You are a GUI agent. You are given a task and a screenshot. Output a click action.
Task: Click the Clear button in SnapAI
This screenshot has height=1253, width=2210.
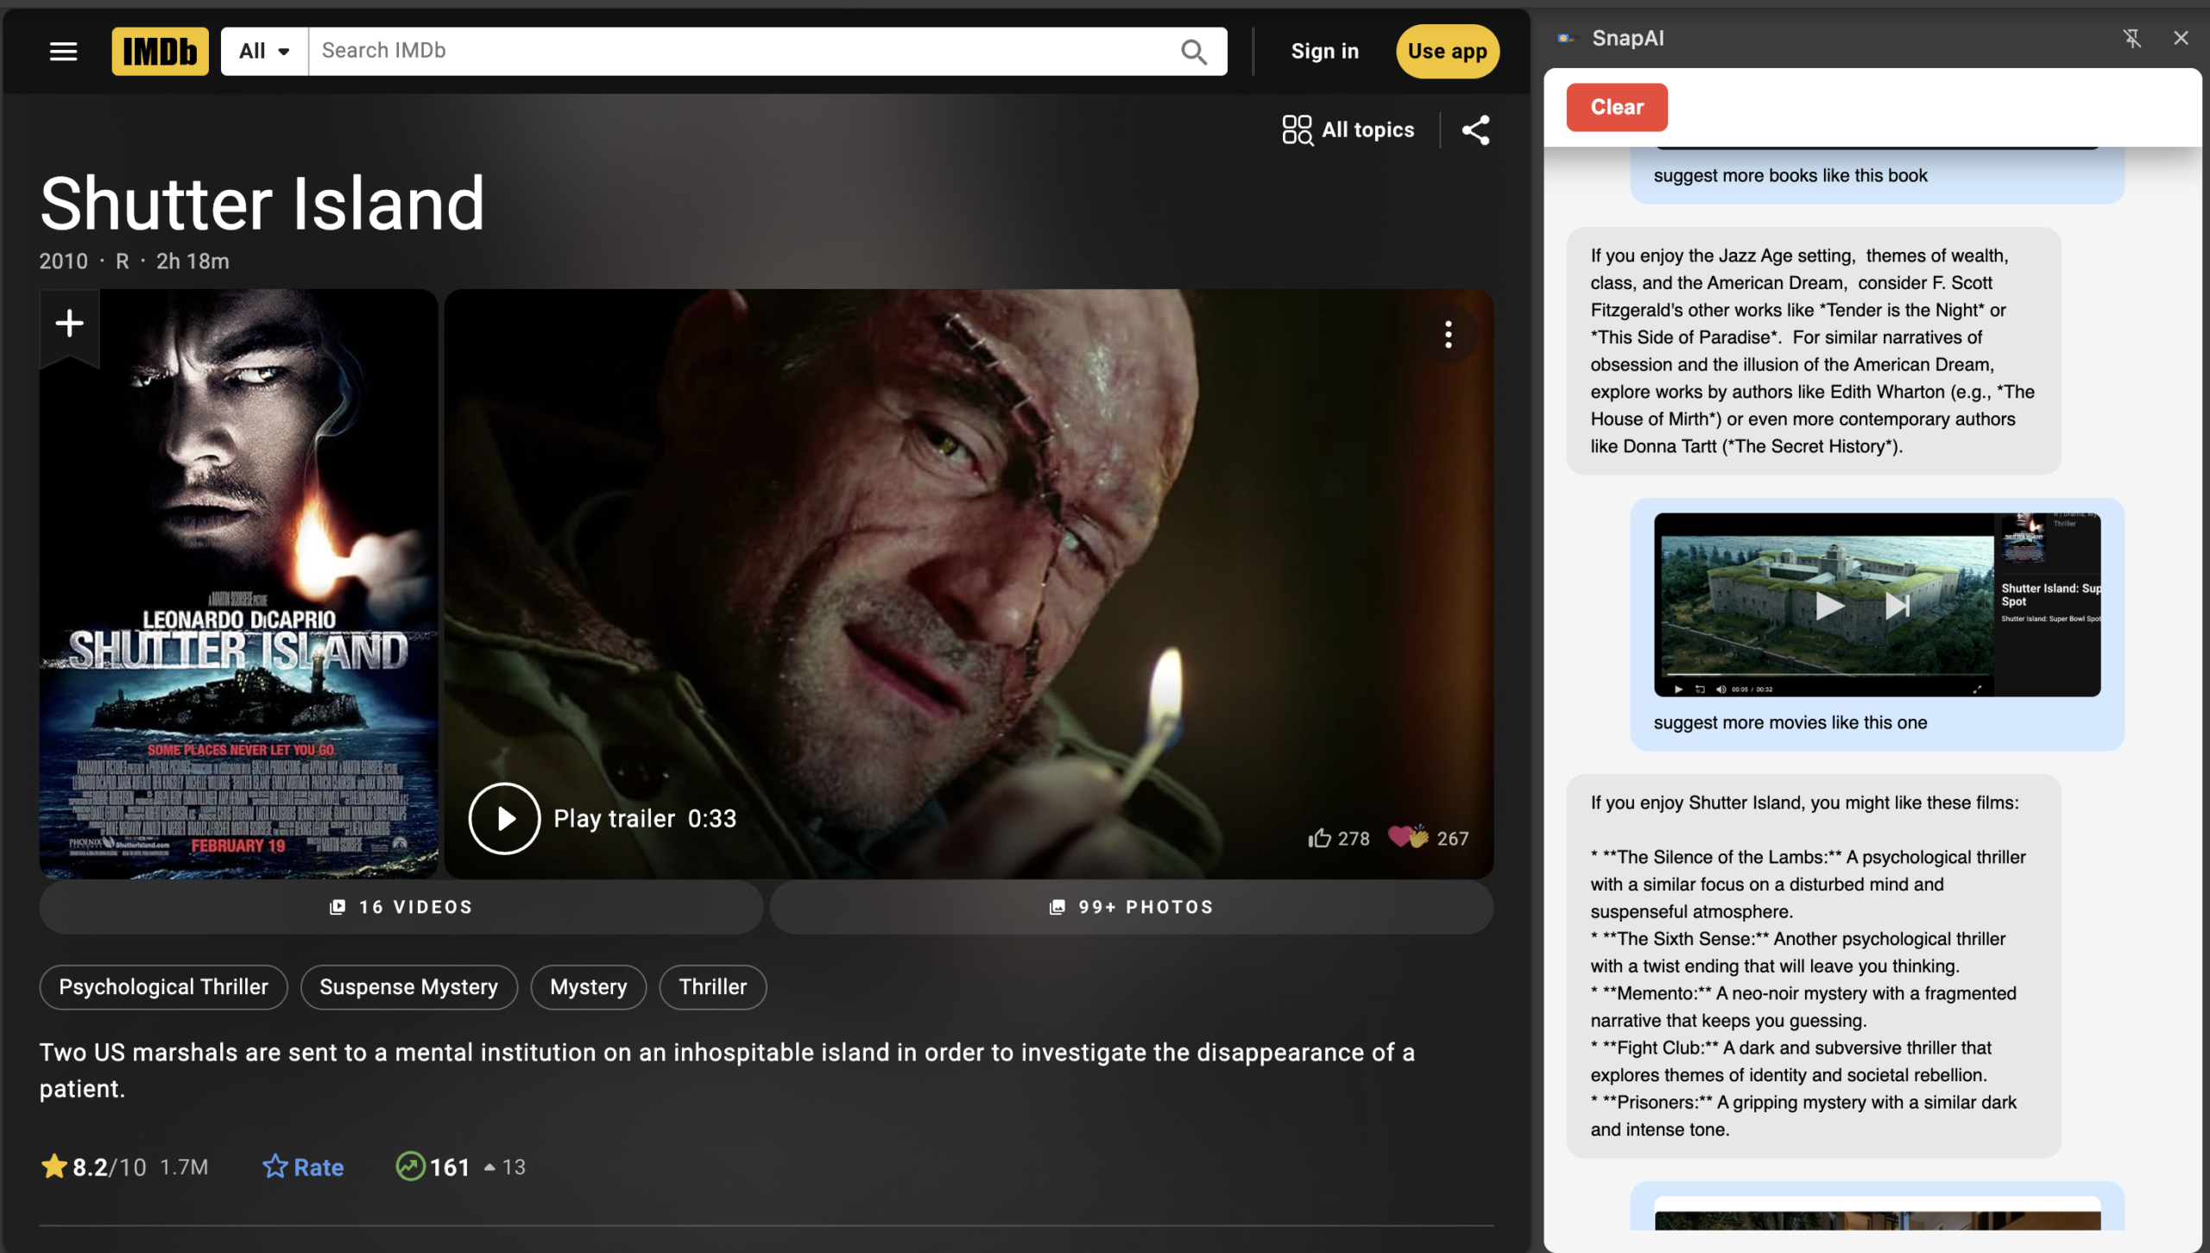1616,107
